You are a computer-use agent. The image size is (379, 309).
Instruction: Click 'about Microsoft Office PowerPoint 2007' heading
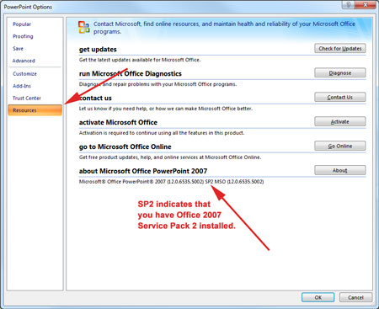click(x=143, y=171)
